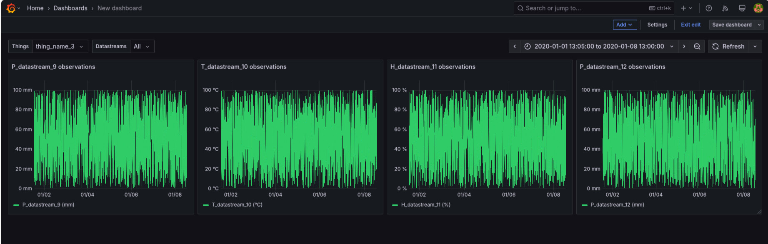Toggle H_datastream_11 (%) legend series visibility
Screen dimensions: 768x244
[x=425, y=205]
